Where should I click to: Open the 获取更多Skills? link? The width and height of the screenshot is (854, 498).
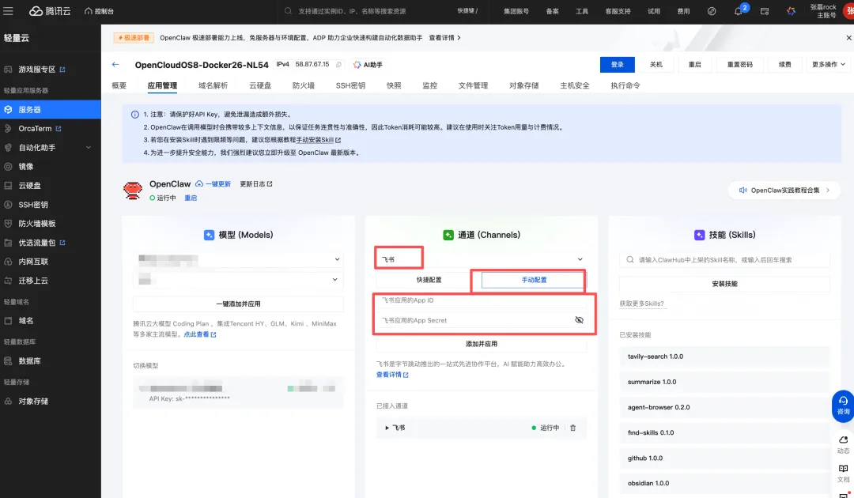click(641, 304)
